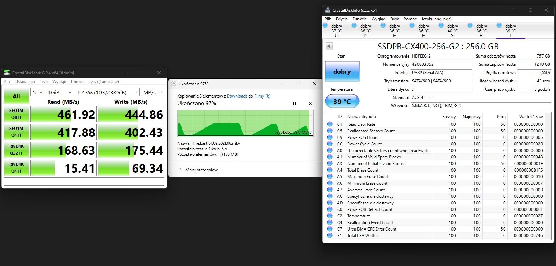This screenshot has height=266, width=556.
Task: Click status orb for Temperature attribute
Action: [x=330, y=216]
